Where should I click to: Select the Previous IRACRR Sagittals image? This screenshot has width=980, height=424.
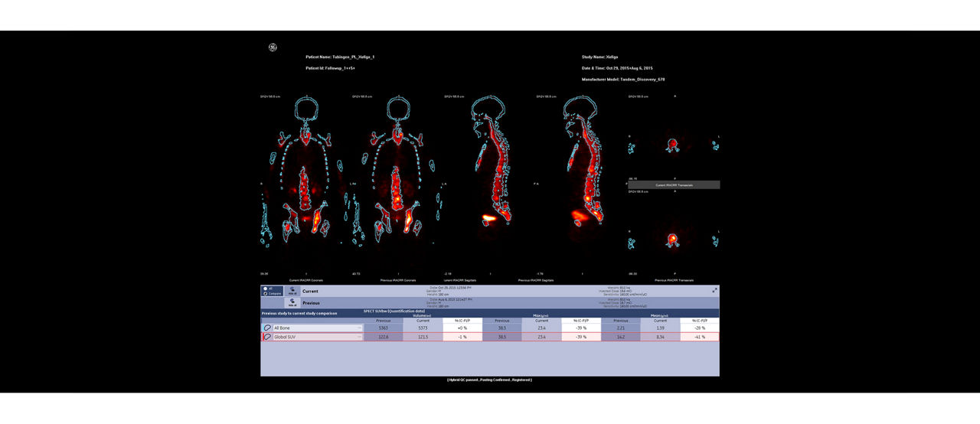click(581, 184)
